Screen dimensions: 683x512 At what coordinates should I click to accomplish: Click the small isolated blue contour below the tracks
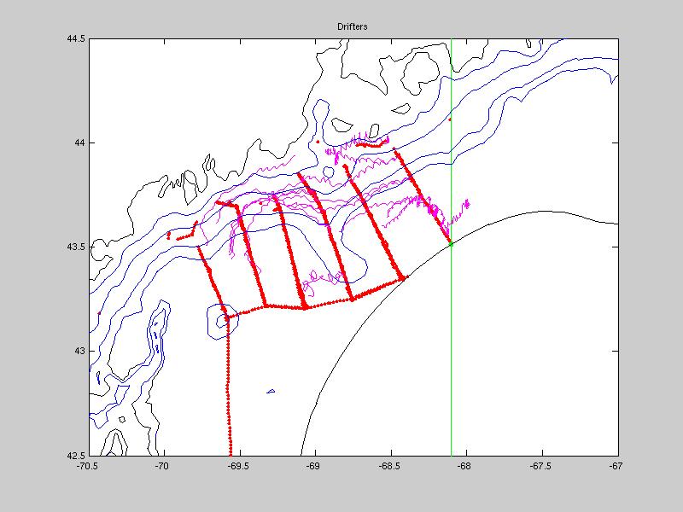point(271,392)
